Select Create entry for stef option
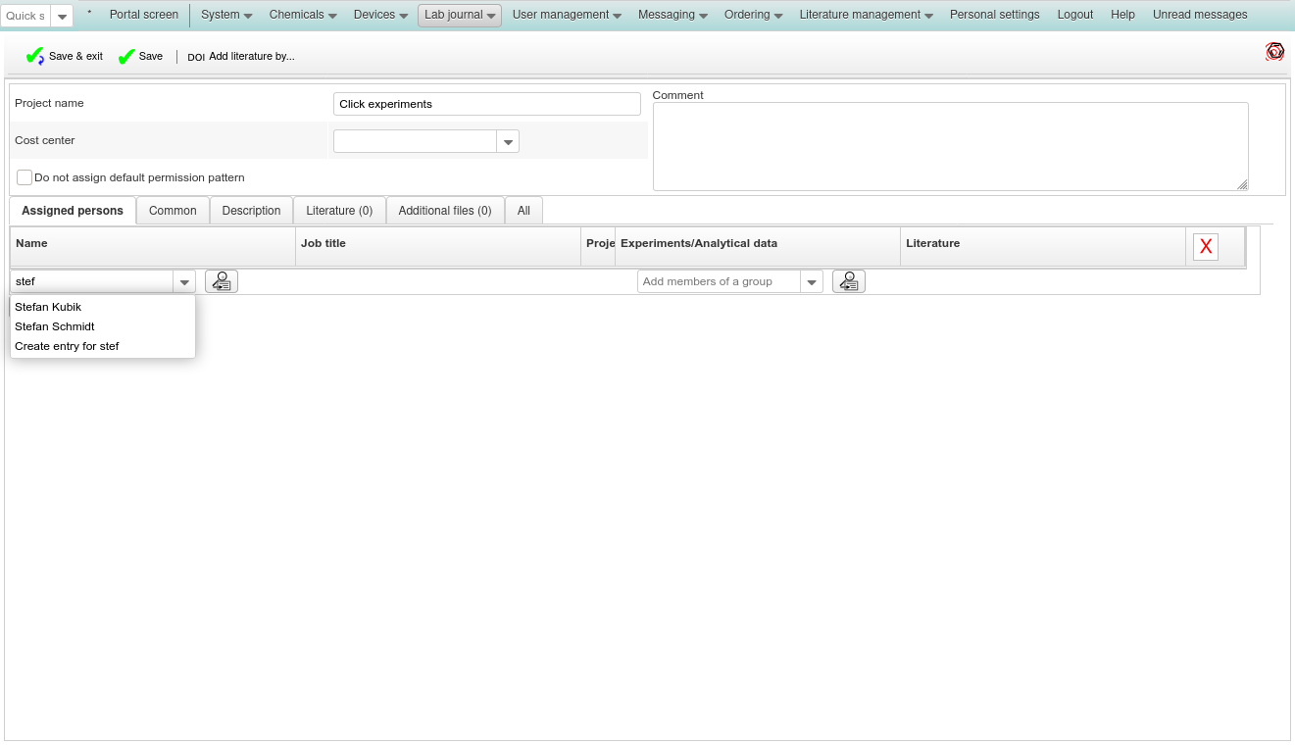1295x745 pixels. [67, 346]
